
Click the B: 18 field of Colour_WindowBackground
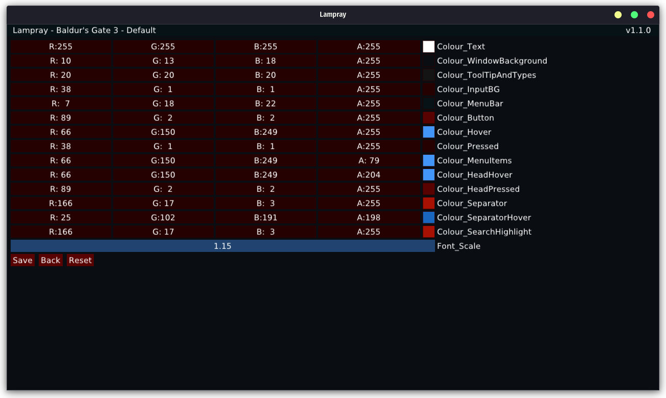point(266,61)
